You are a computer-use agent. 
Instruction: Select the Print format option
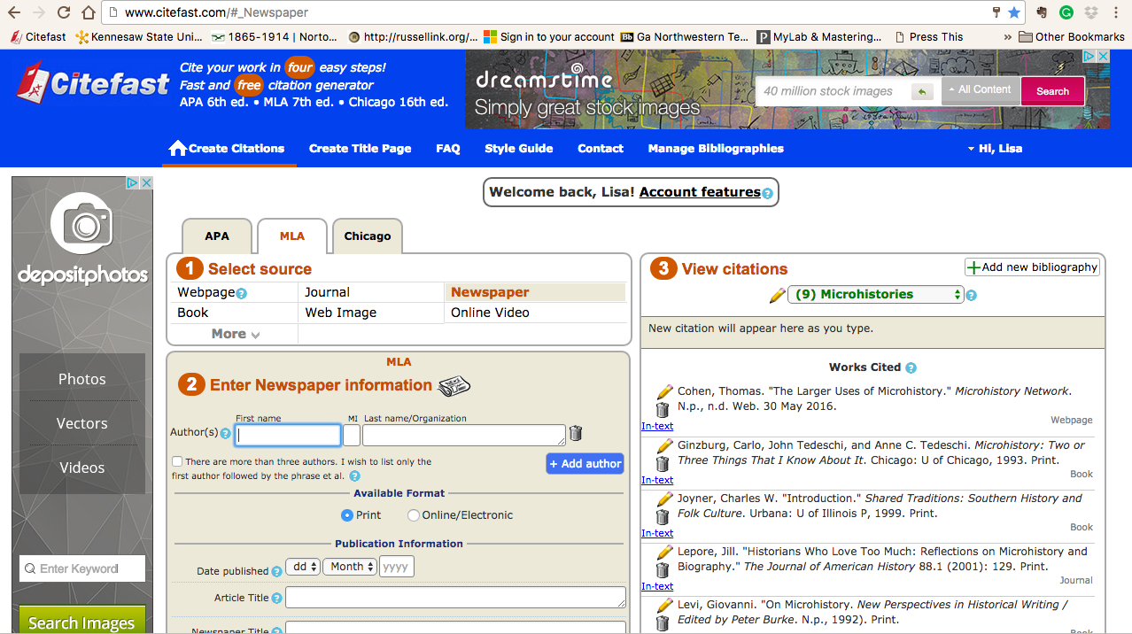[347, 515]
